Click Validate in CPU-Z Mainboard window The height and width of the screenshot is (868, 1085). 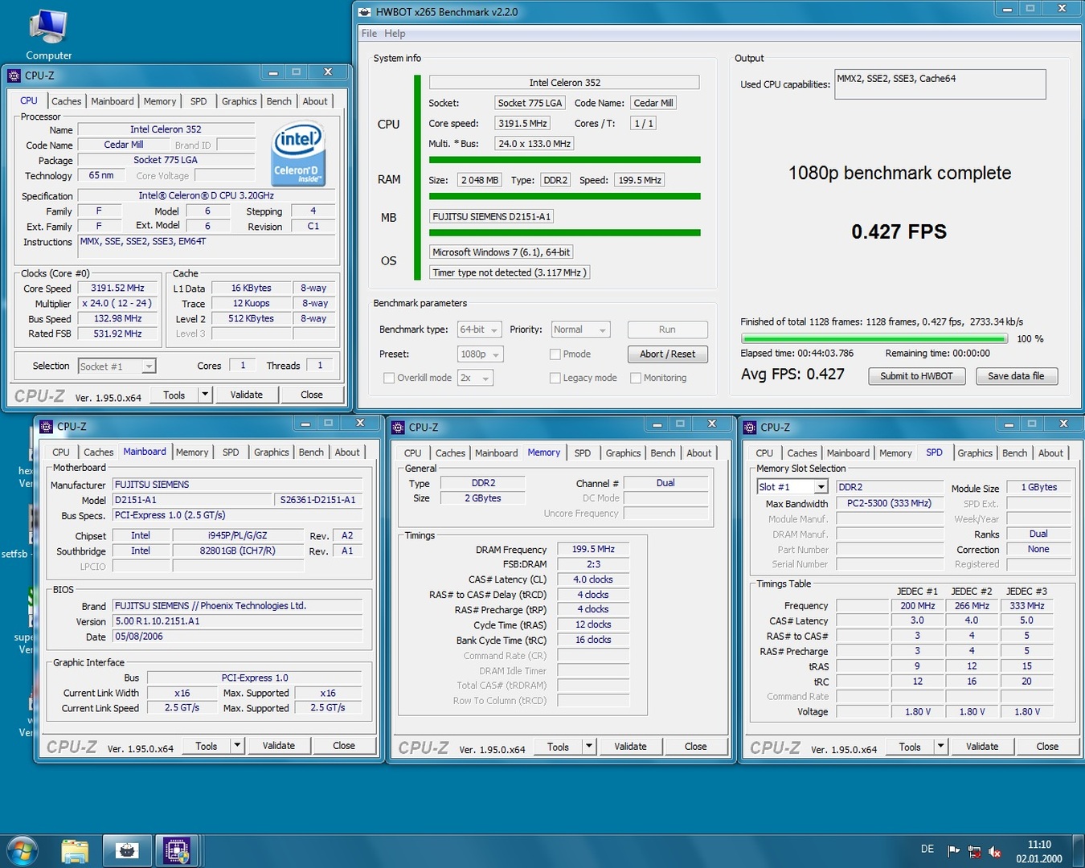pyautogui.click(x=278, y=746)
